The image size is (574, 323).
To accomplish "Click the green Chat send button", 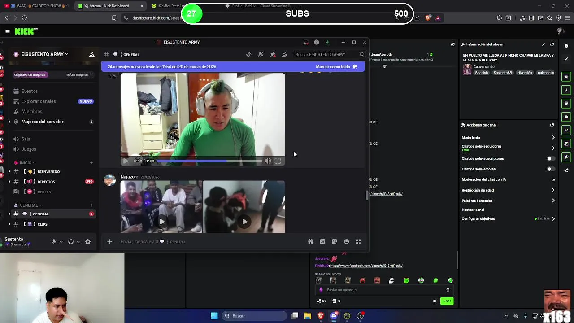I will 447,301.
